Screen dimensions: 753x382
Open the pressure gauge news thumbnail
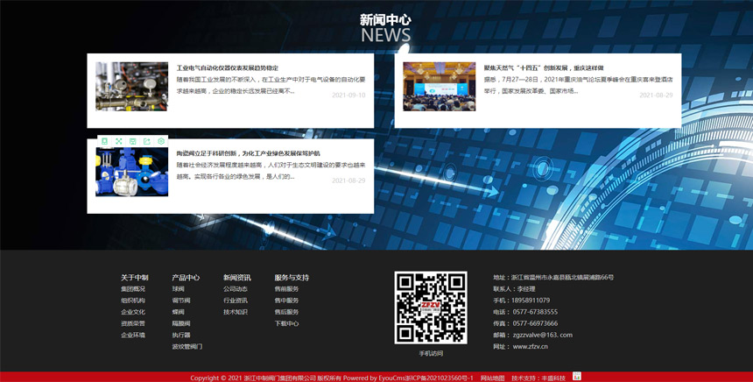[x=131, y=86]
